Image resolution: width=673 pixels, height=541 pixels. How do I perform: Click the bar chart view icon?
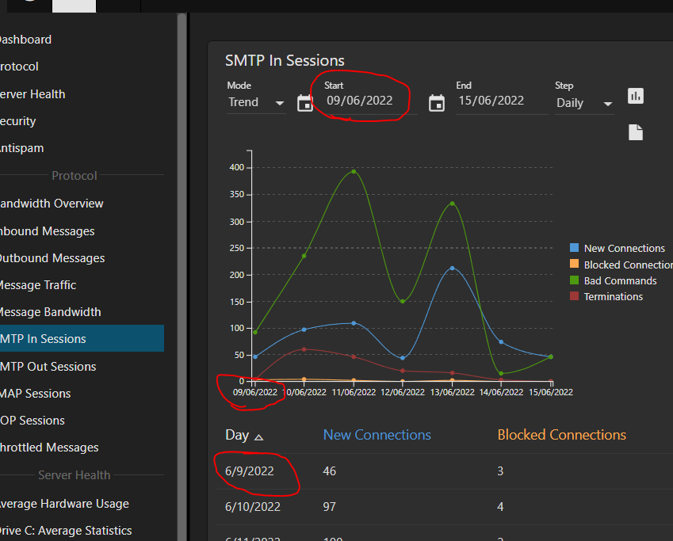[x=636, y=96]
